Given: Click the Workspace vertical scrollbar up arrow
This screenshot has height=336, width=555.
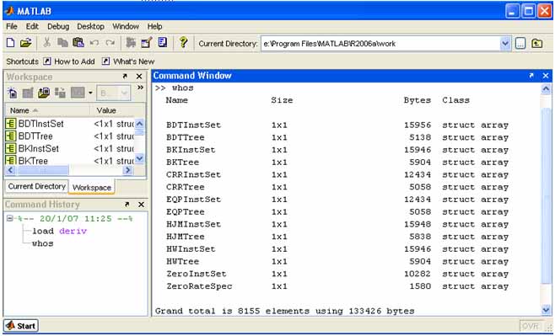Looking at the screenshot, I should pos(139,123).
